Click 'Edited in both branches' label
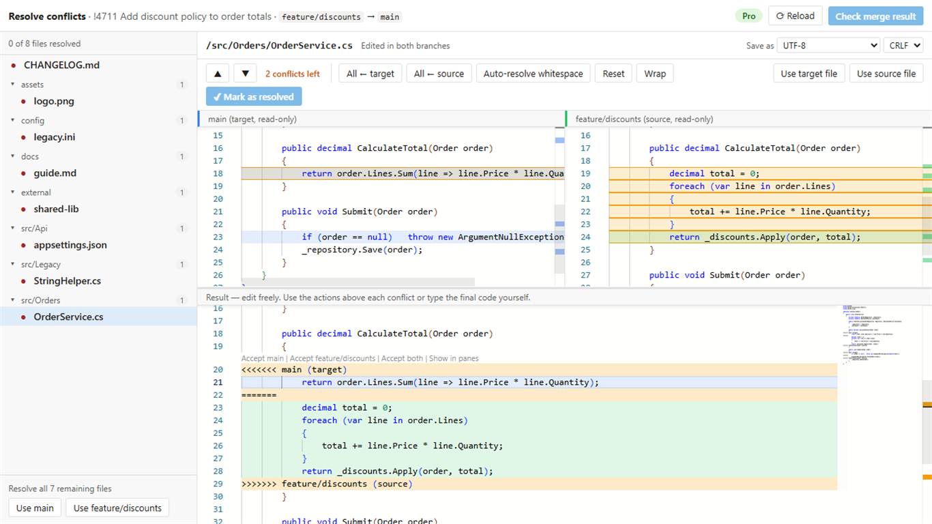The height and width of the screenshot is (524, 932). 405,46
